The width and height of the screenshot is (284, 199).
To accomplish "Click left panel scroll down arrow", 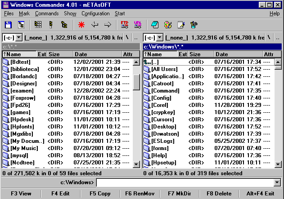I will click(x=136, y=164).
